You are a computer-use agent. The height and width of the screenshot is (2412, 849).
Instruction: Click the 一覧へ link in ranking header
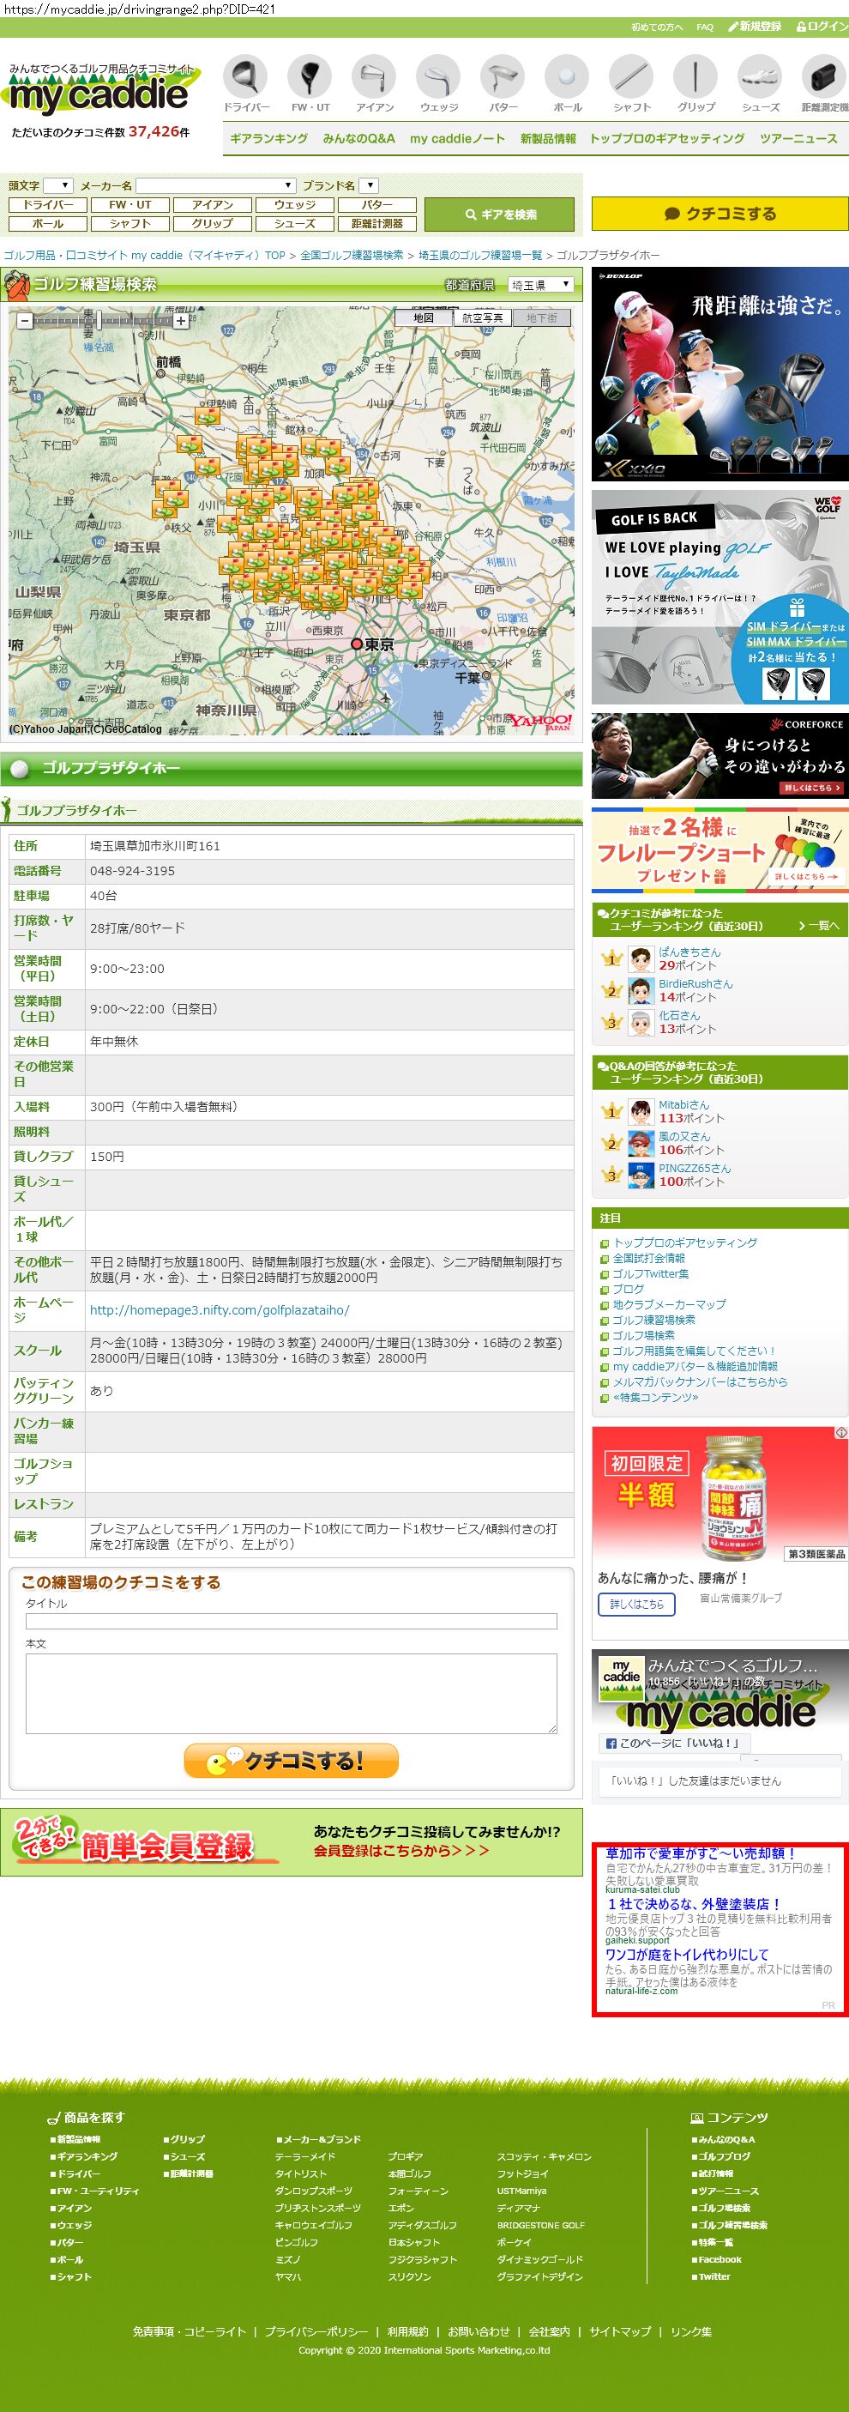point(819,925)
